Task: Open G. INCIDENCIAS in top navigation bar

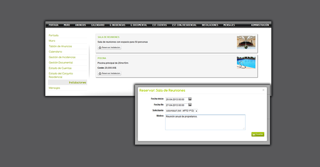Action: coord(118,25)
